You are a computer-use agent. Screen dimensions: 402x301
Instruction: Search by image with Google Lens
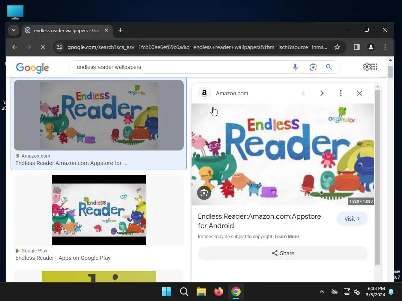(x=313, y=67)
